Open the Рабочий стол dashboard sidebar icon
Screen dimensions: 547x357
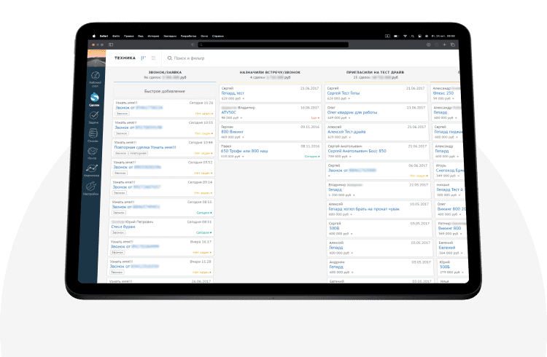pyautogui.click(x=96, y=76)
